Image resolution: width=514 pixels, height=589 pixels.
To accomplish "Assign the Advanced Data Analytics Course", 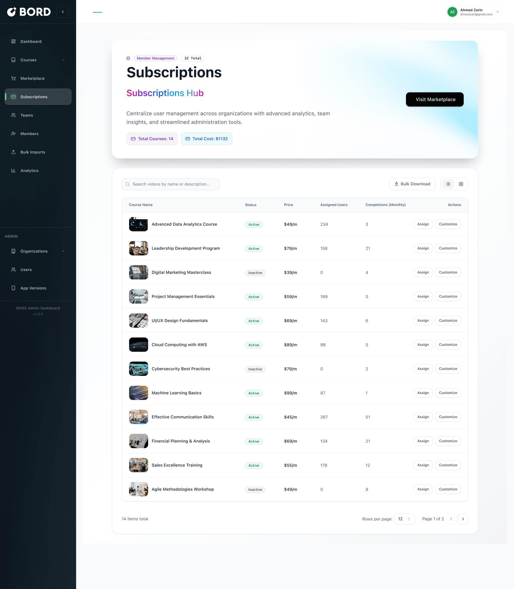I will (423, 224).
